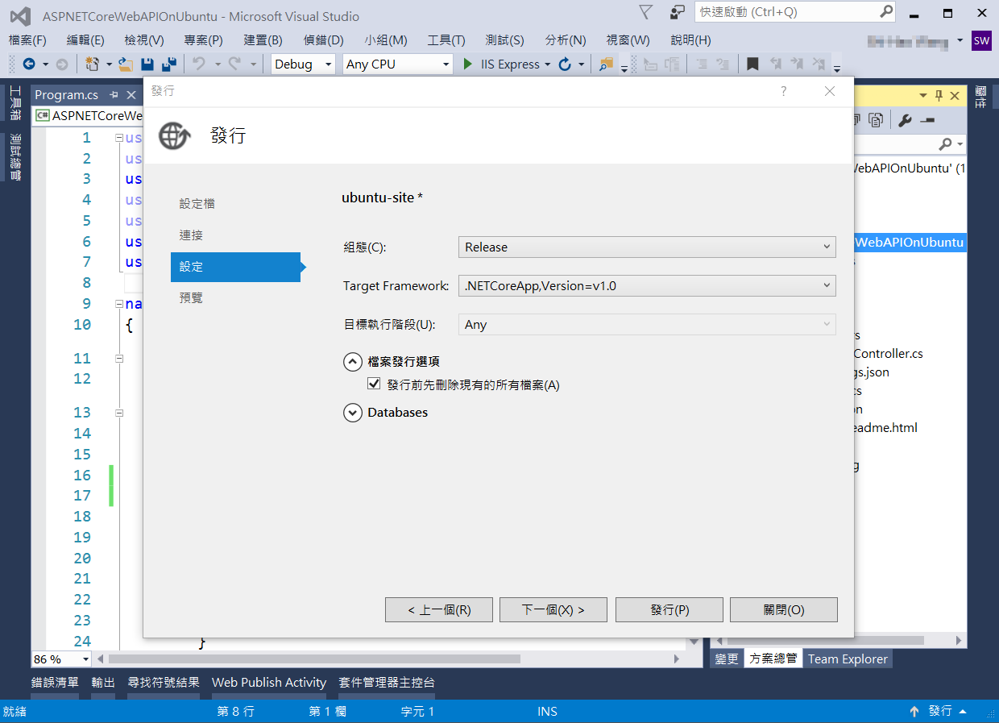Collapse the namespace block at line 9

pyautogui.click(x=119, y=304)
